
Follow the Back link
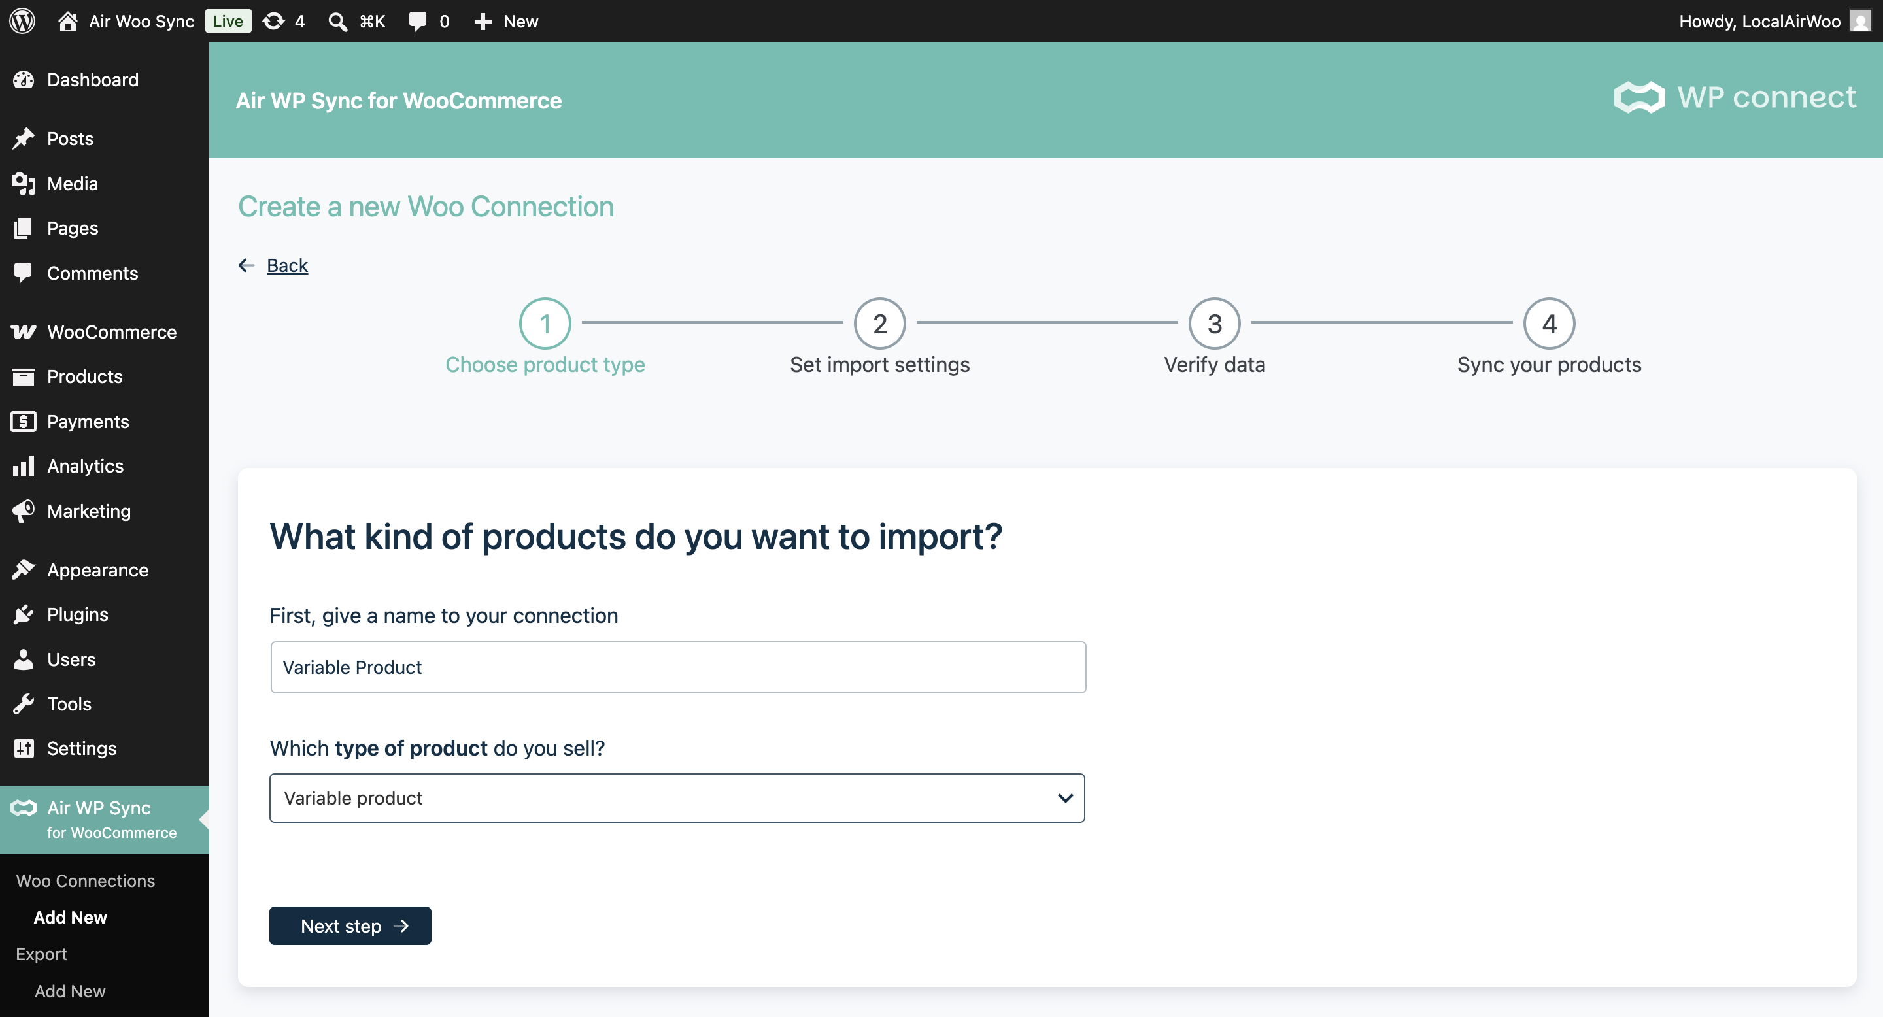(287, 265)
